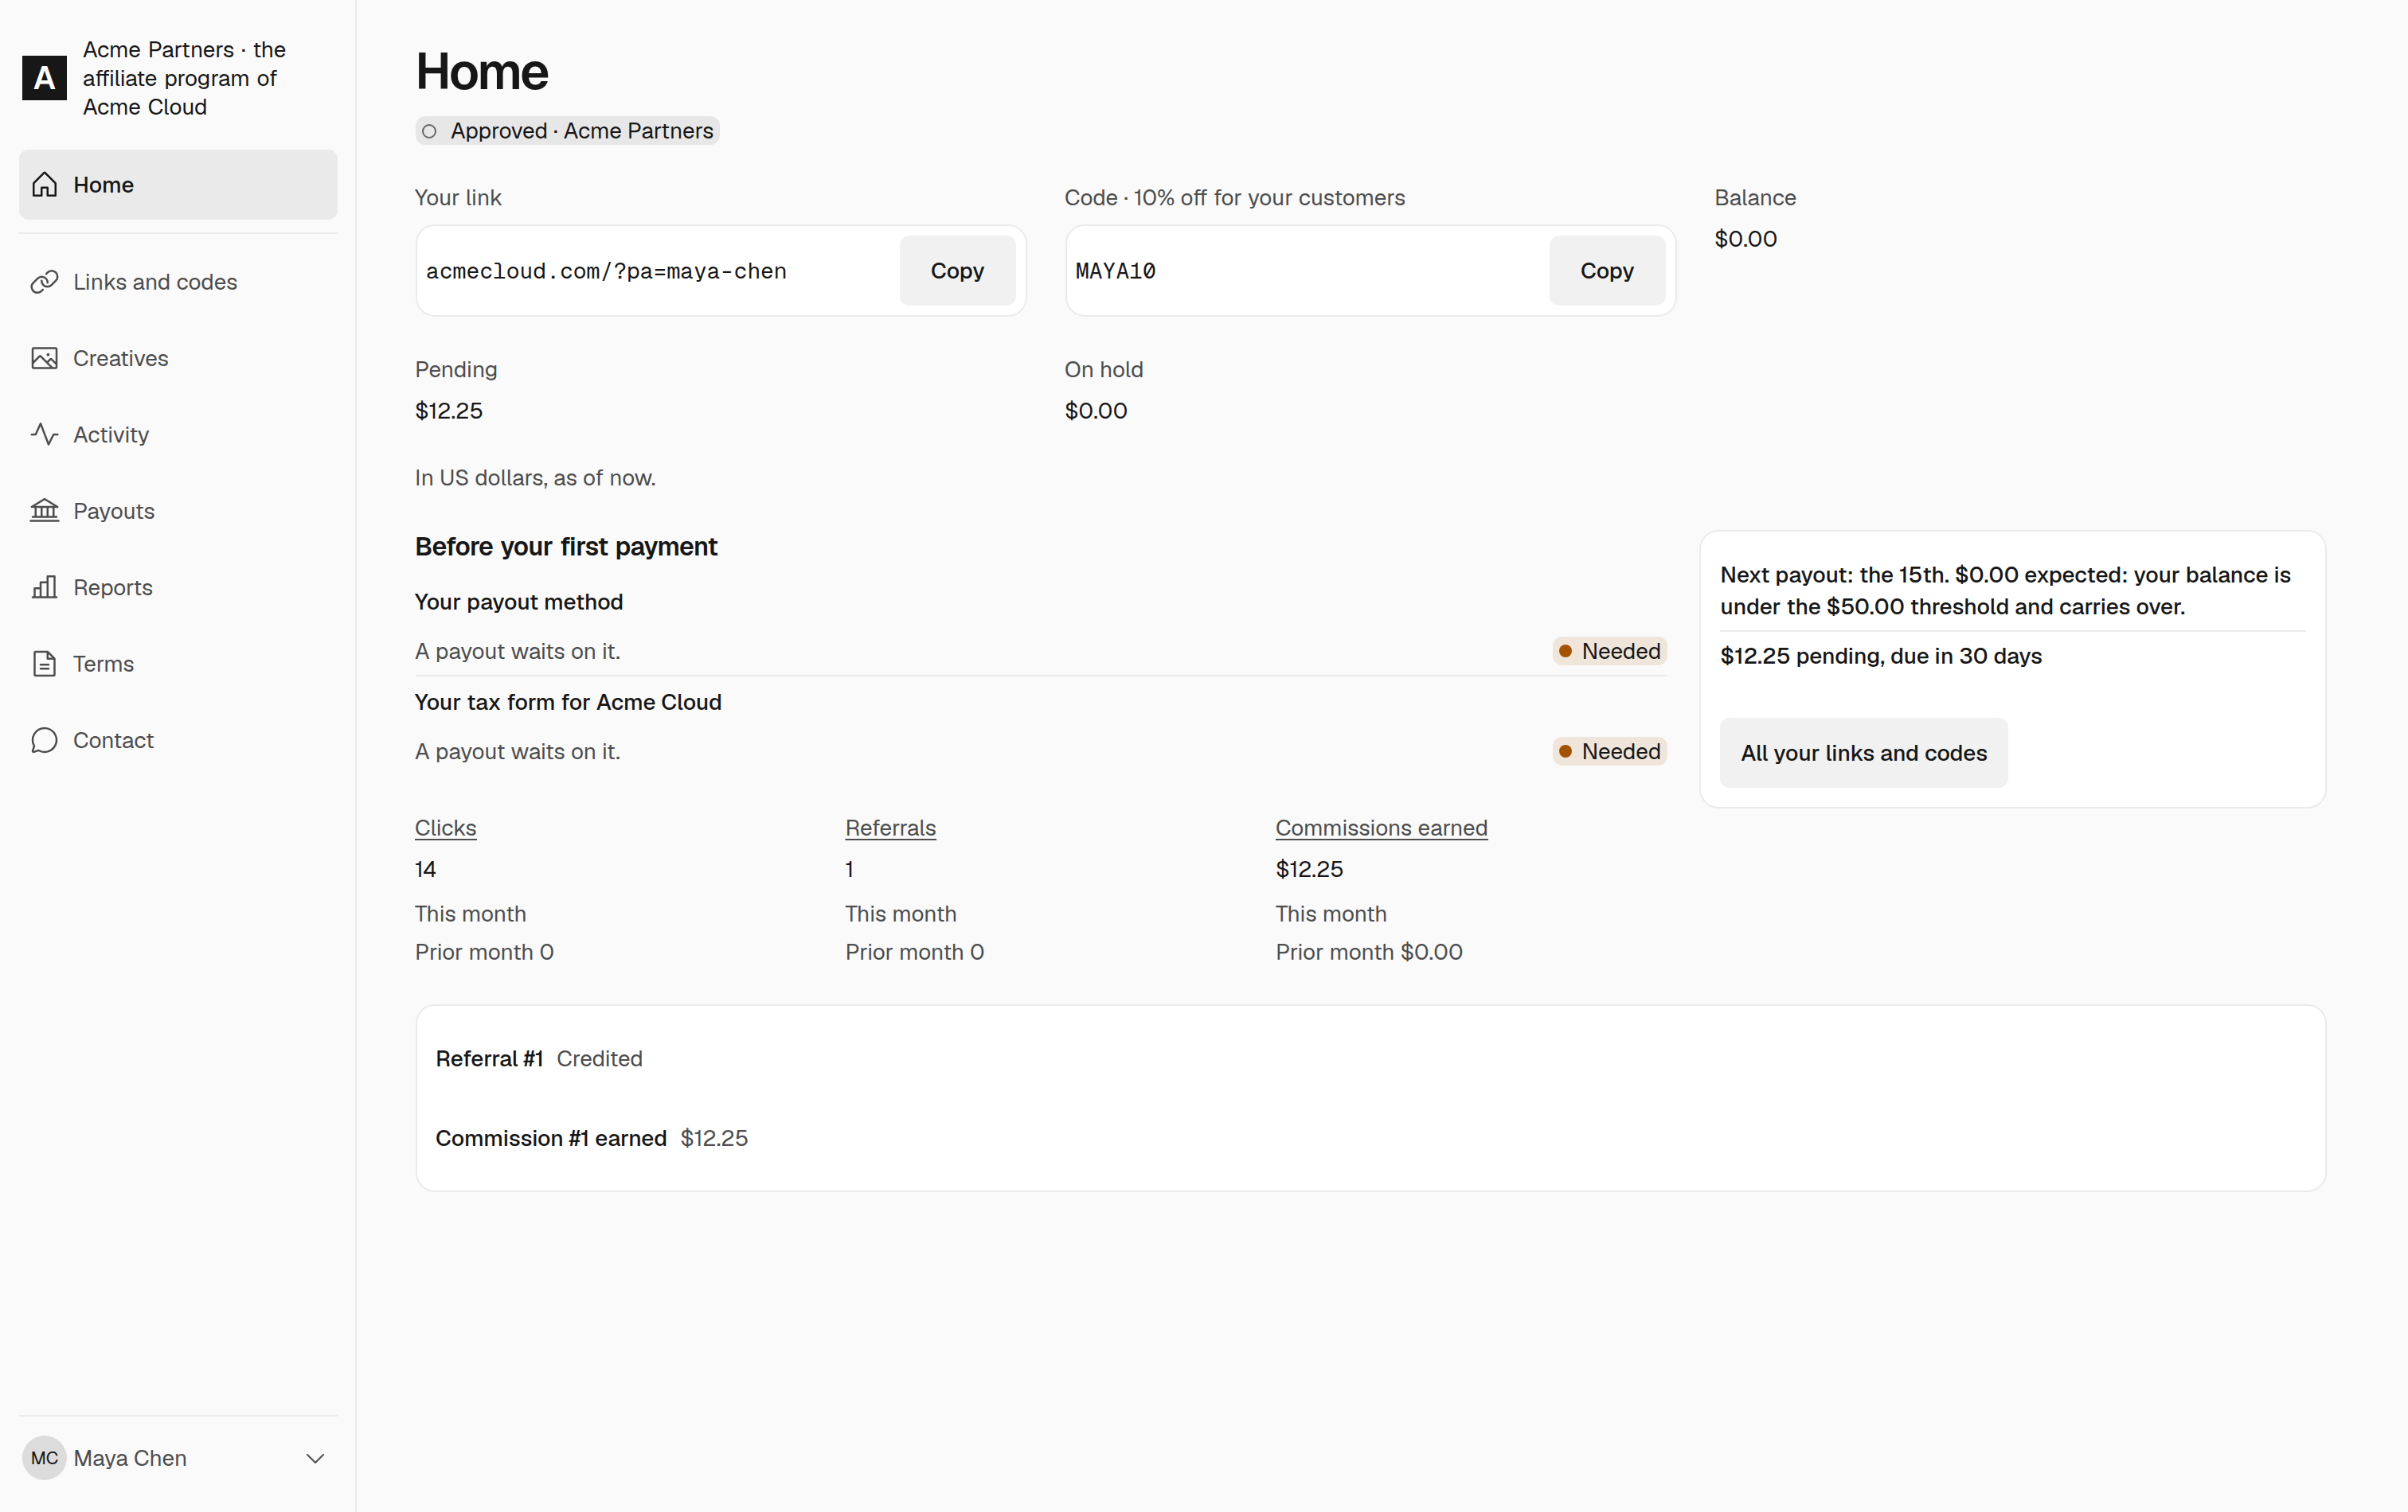This screenshot has width=2408, height=1512.
Task: Click the Home house icon
Action: [44, 185]
